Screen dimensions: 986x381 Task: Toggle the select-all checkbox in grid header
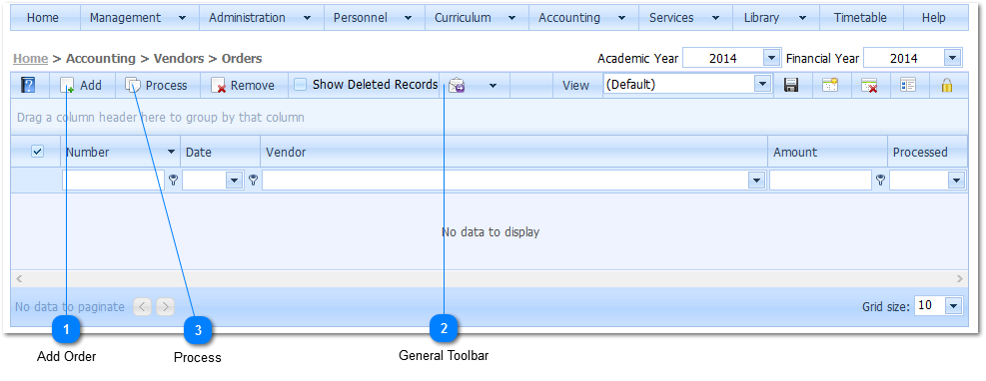click(x=37, y=152)
